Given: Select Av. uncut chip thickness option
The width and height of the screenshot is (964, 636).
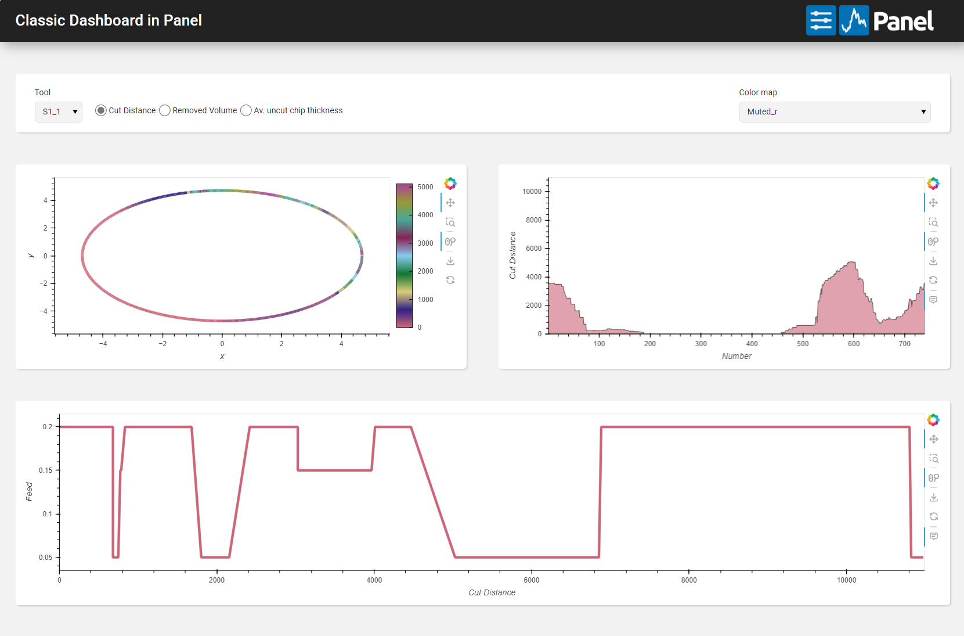Looking at the screenshot, I should (246, 110).
